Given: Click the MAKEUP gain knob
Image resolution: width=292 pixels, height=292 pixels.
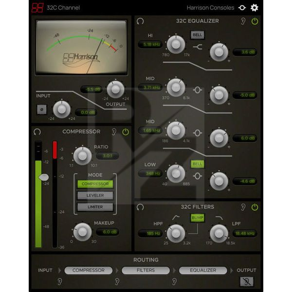Looking at the screenshot, I should [82, 232].
